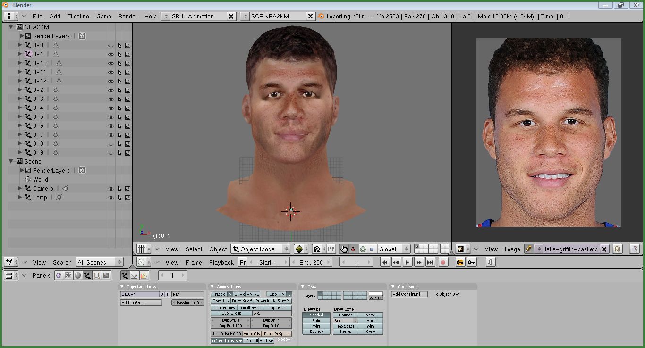
Task: Click the Add Constraint button
Action: [409, 294]
